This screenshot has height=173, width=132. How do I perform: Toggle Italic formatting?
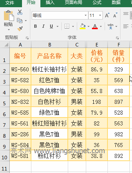43,26
